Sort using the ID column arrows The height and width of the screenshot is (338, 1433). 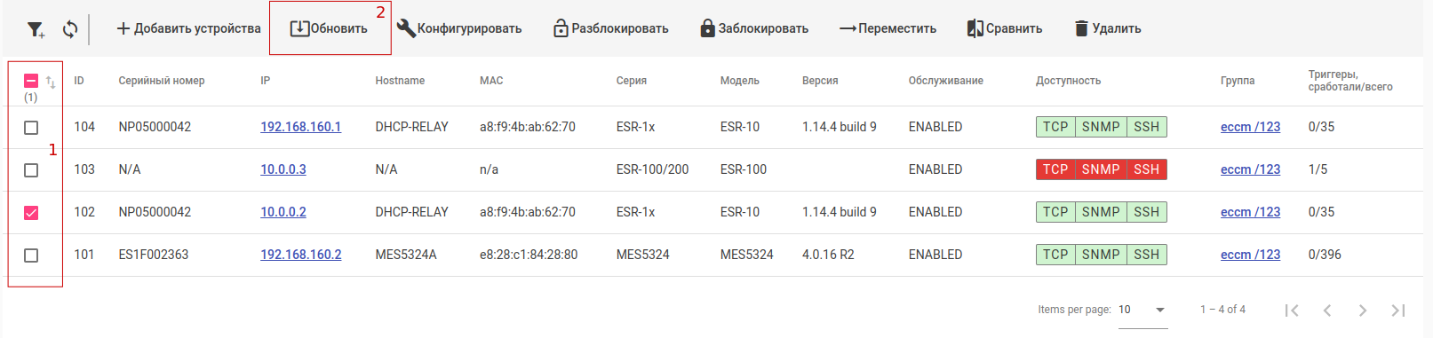click(x=51, y=83)
